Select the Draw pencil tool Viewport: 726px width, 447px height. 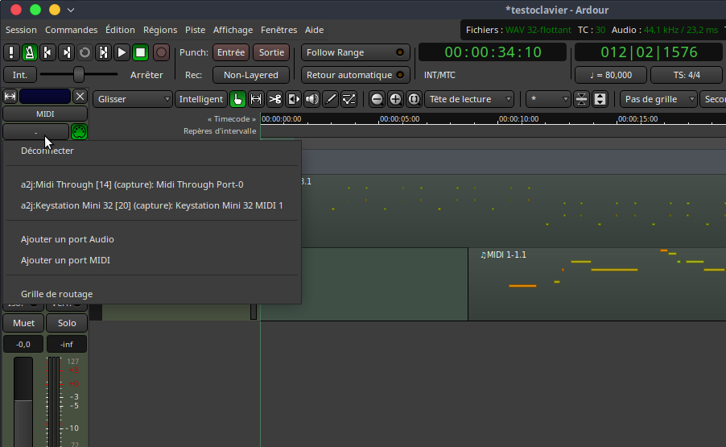(x=331, y=99)
